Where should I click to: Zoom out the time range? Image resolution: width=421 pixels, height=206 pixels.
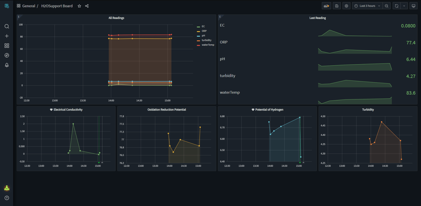pyautogui.click(x=386, y=6)
